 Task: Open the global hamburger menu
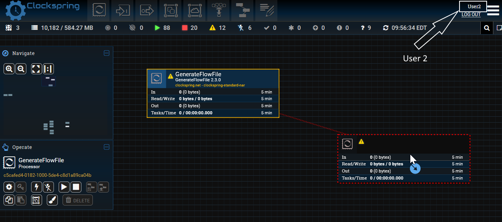[493, 10]
